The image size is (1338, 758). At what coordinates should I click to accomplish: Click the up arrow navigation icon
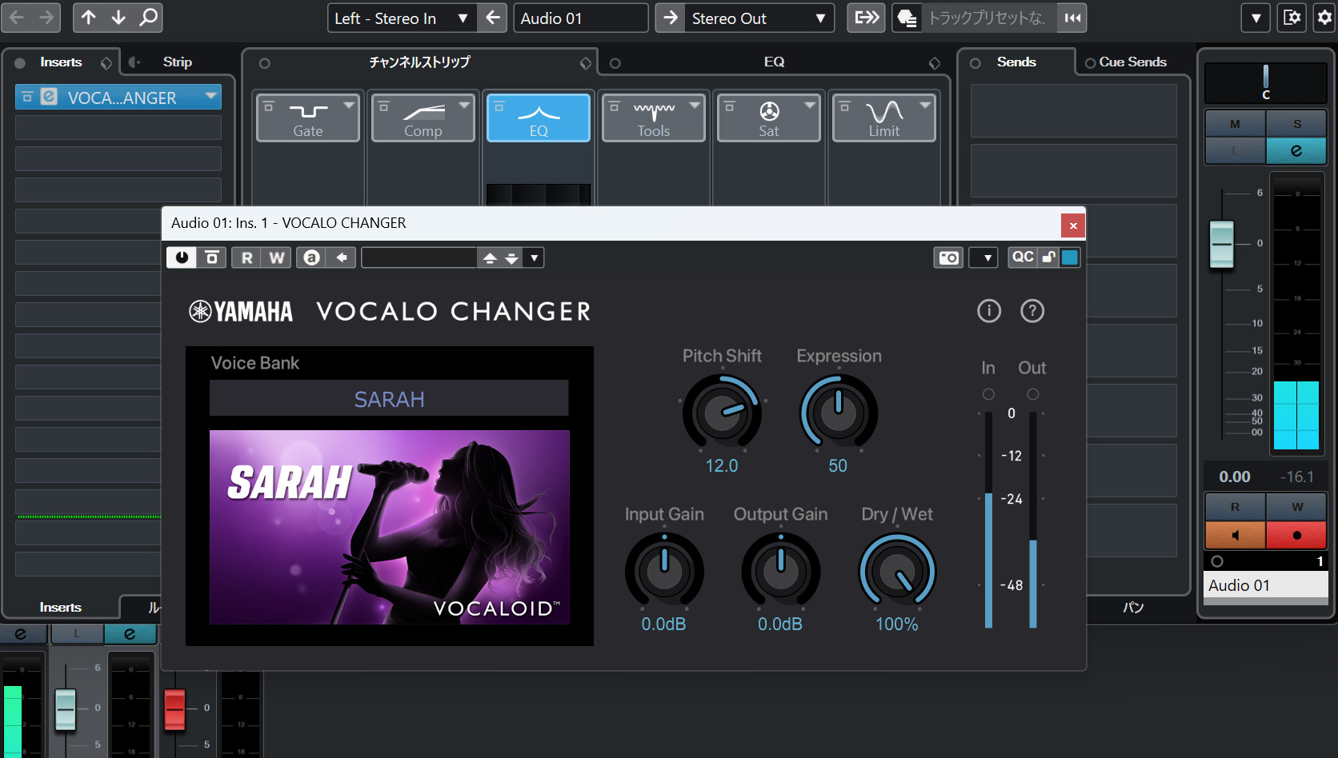point(89,18)
